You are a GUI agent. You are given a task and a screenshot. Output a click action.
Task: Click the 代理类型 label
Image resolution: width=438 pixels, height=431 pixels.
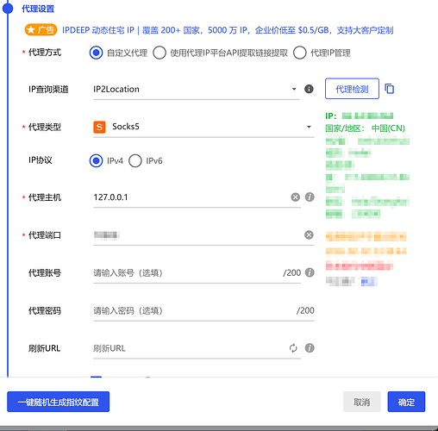[x=45, y=127]
